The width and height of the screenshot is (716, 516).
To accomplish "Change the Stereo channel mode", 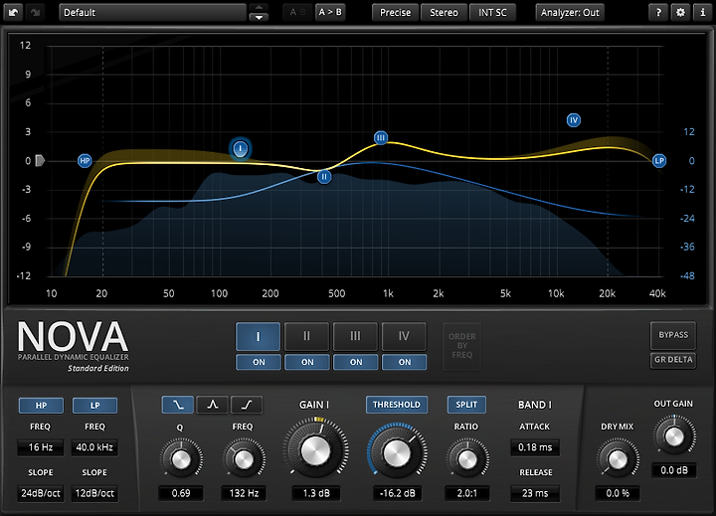I will click(444, 12).
